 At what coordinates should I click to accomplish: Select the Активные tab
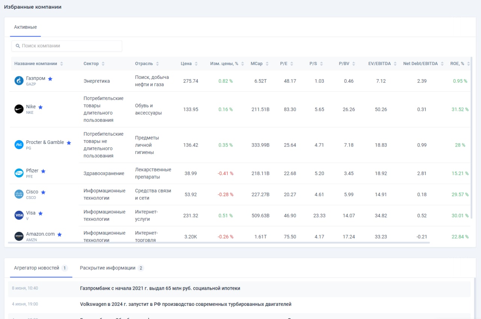coord(26,27)
